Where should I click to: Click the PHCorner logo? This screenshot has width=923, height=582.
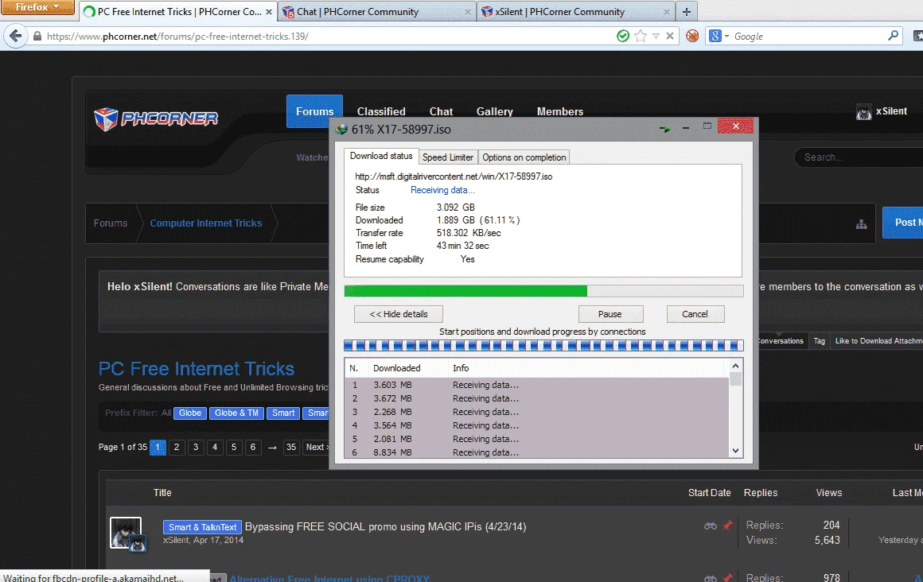pyautogui.click(x=156, y=118)
